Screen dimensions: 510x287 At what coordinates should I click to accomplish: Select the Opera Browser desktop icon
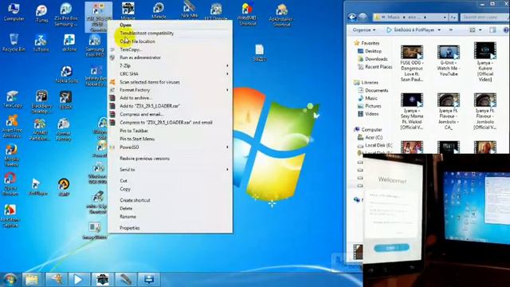[10, 184]
